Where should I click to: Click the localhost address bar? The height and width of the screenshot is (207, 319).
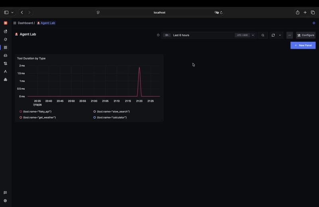pos(159,12)
